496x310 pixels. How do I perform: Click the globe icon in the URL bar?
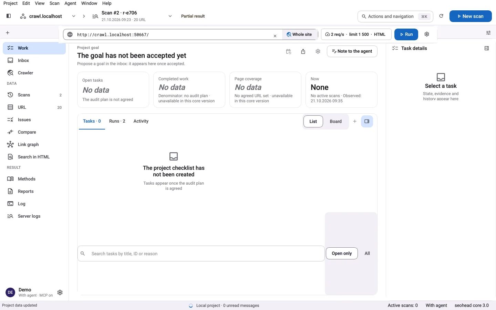(70, 34)
